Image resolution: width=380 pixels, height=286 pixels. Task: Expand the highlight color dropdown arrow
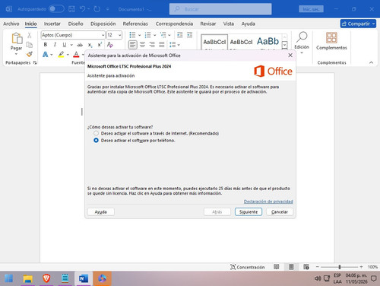click(68, 55)
